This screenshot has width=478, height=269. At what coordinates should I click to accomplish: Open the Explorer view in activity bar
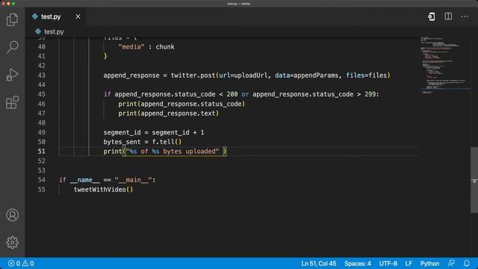(12, 20)
